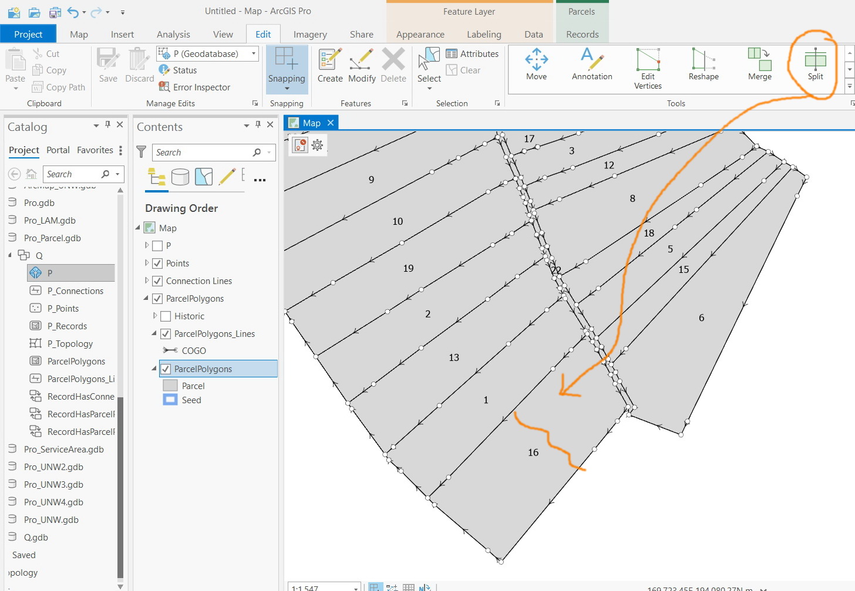Open the Attributes pane
The image size is (855, 591).
coord(472,53)
